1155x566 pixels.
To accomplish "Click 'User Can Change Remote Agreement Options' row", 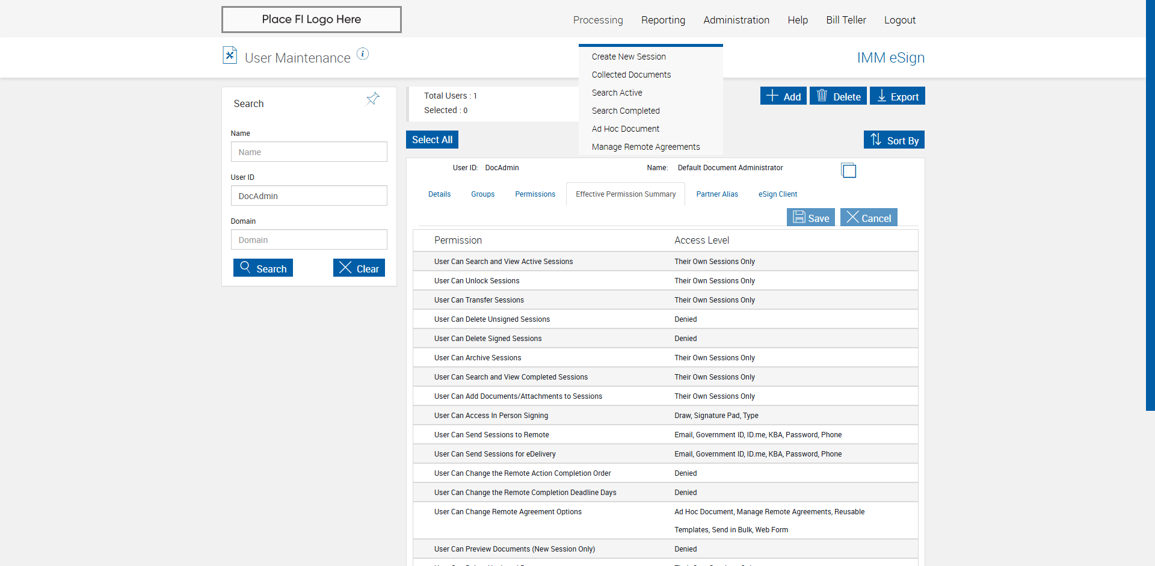I will pos(665,521).
